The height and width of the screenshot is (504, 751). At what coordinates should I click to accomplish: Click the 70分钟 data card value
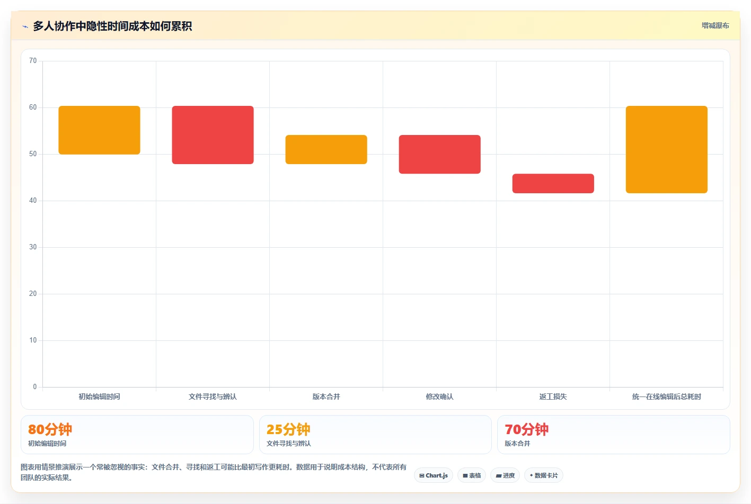pyautogui.click(x=526, y=429)
